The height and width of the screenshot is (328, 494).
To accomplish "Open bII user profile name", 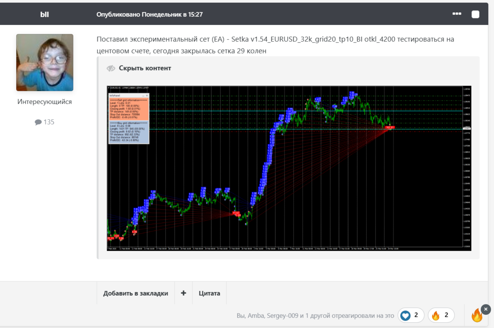I will (45, 14).
